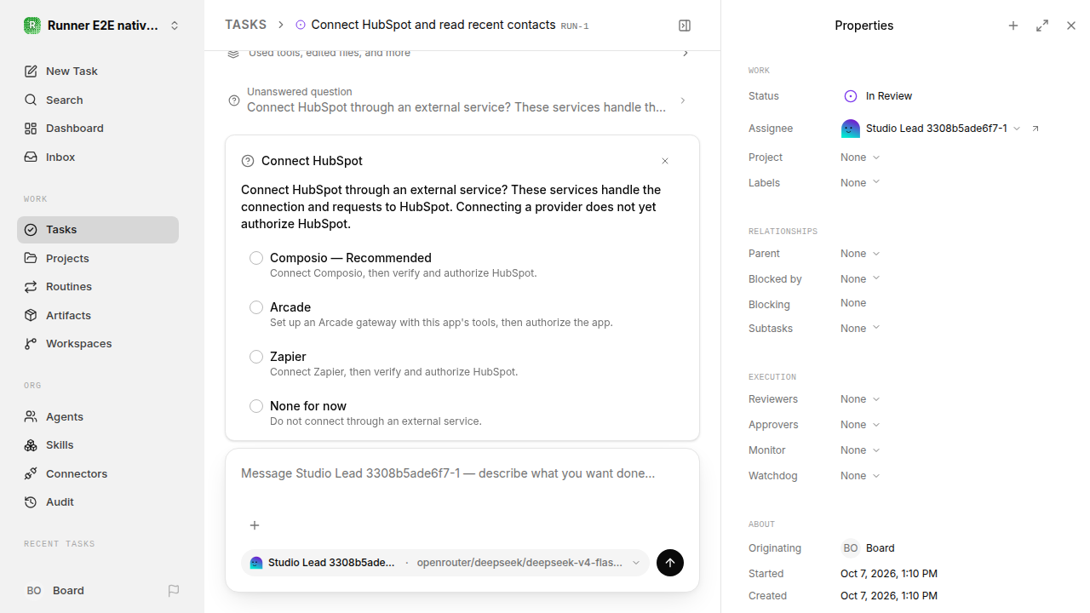Screen dimensions: 1090x613
Task: Toggle the side panel layout icon
Action: [685, 26]
